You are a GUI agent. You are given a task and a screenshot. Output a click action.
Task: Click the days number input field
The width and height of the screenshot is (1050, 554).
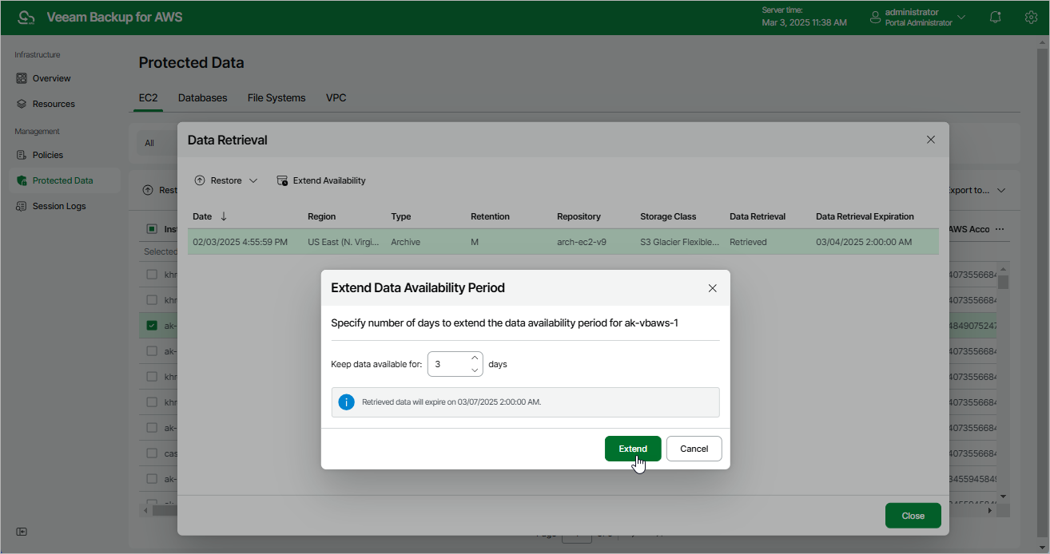pos(448,364)
